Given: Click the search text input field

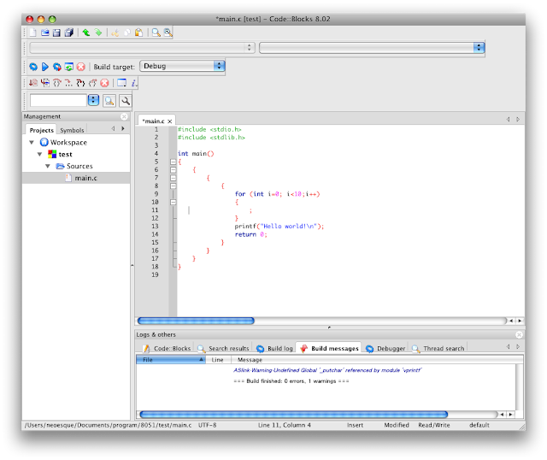Looking at the screenshot, I should pos(58,101).
